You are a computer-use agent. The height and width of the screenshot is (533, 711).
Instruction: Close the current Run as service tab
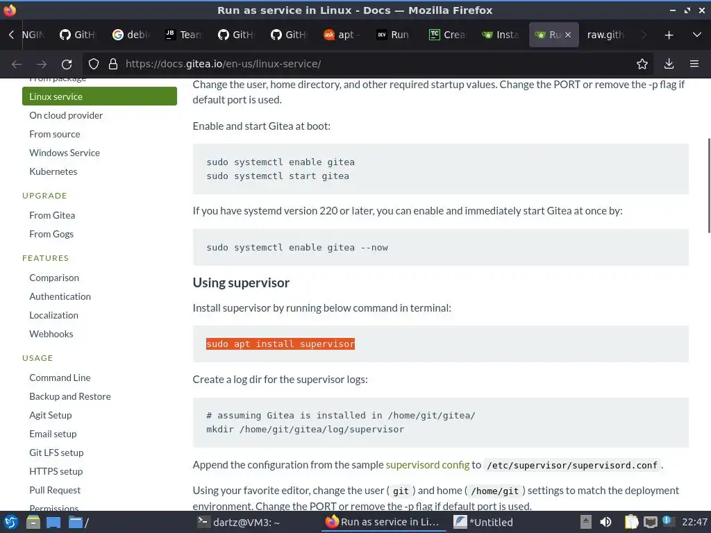tap(568, 35)
